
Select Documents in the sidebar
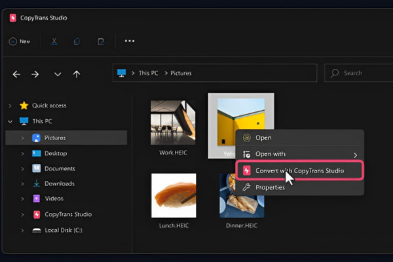tap(60, 169)
